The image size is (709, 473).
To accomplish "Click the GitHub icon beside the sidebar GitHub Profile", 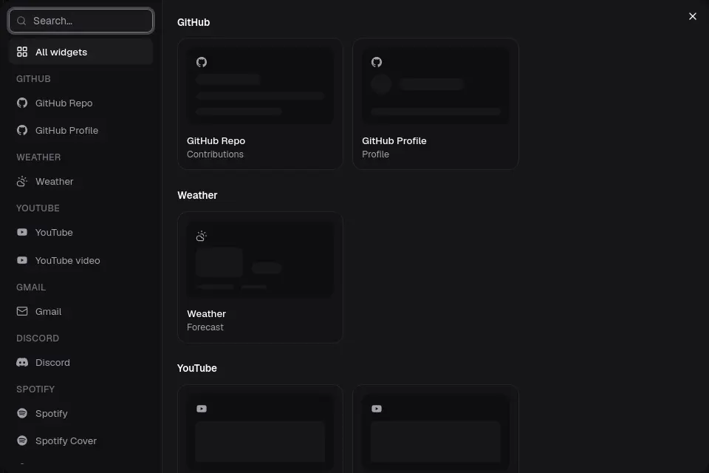I will 22,130.
